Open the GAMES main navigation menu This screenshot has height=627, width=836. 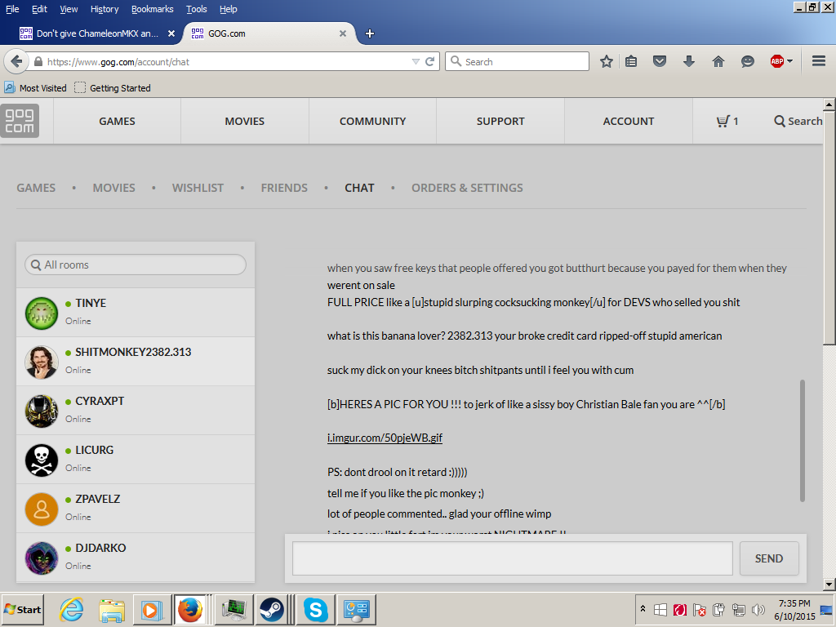pos(117,121)
